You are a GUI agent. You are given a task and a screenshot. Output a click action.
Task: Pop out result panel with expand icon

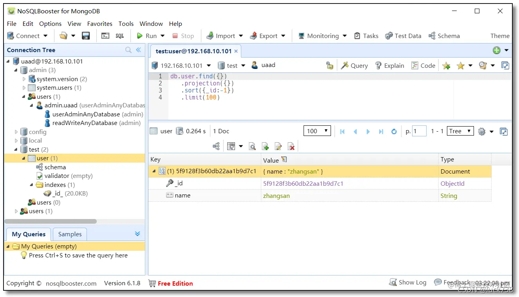click(x=504, y=131)
